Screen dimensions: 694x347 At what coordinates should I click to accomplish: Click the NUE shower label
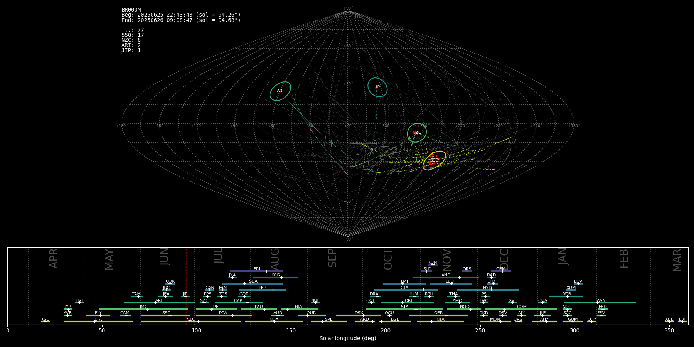click(315, 301)
